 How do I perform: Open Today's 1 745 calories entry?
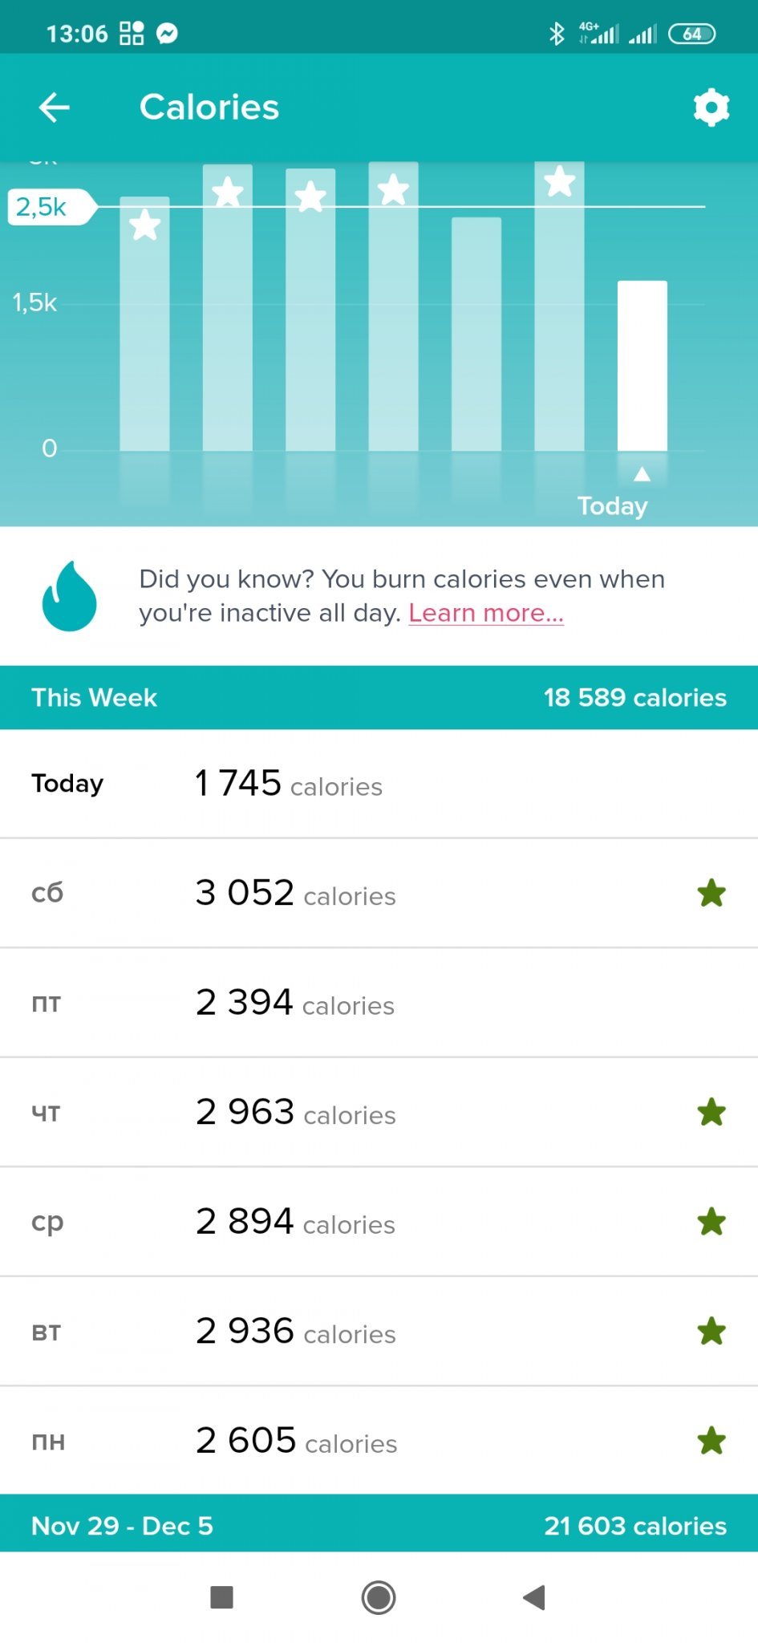pyautogui.click(x=379, y=784)
